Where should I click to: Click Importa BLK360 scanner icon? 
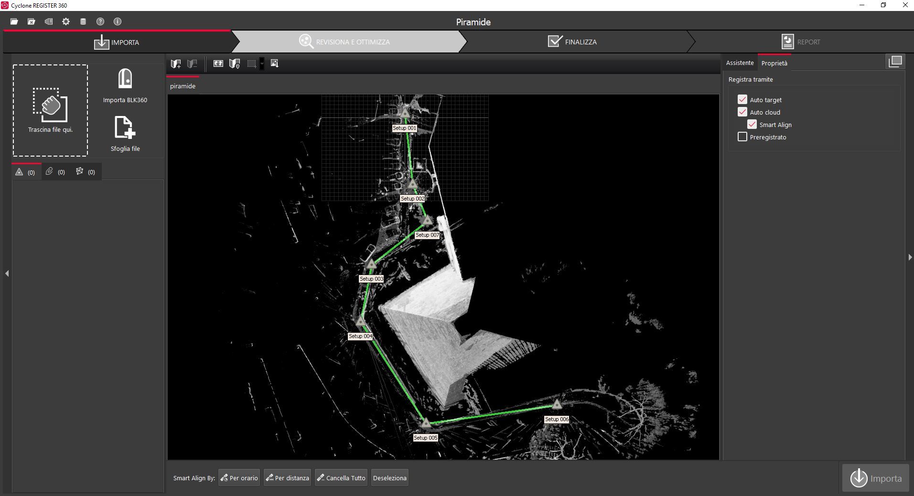click(x=125, y=79)
